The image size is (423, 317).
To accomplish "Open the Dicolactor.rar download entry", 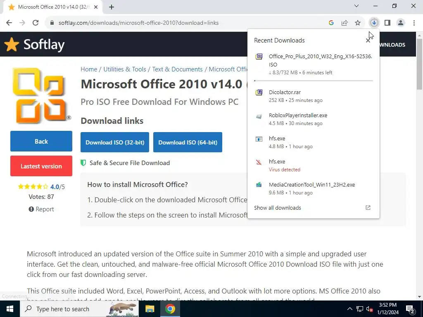I will (x=314, y=96).
